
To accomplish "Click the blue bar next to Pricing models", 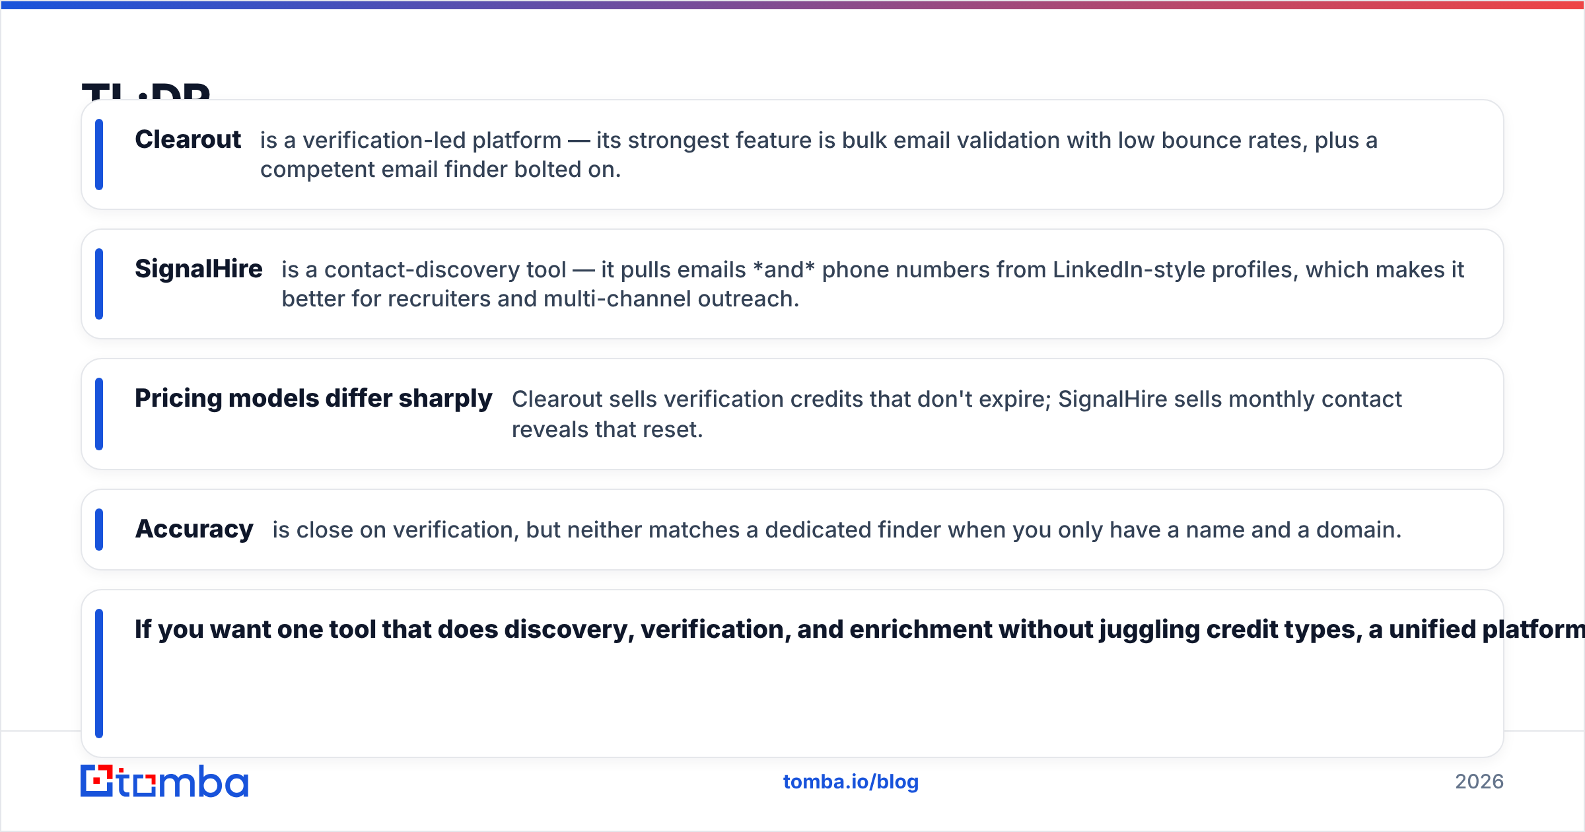I will [99, 414].
